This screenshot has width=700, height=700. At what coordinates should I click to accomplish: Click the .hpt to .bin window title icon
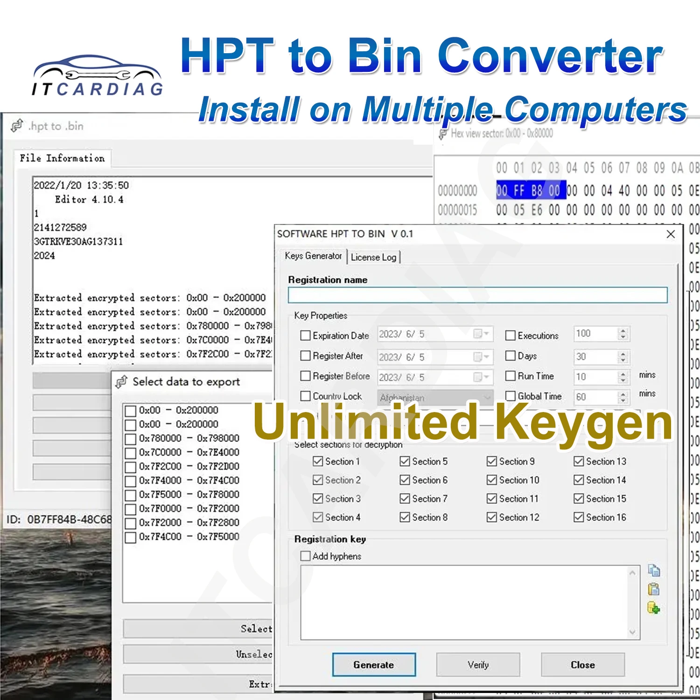click(17, 126)
